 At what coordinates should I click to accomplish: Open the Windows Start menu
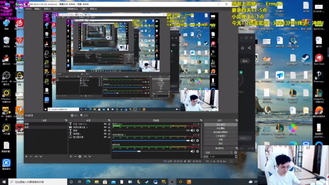pos(4,182)
